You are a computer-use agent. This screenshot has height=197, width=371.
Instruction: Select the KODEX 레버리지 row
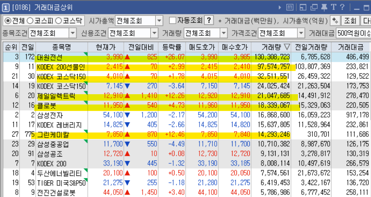(187, 125)
